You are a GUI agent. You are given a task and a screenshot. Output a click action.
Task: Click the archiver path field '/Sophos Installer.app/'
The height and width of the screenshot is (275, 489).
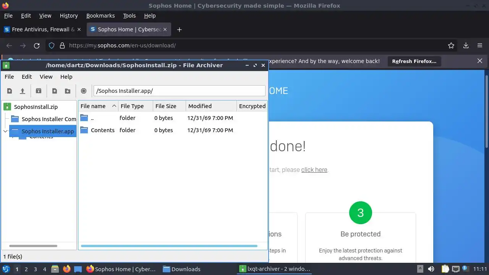pyautogui.click(x=179, y=91)
